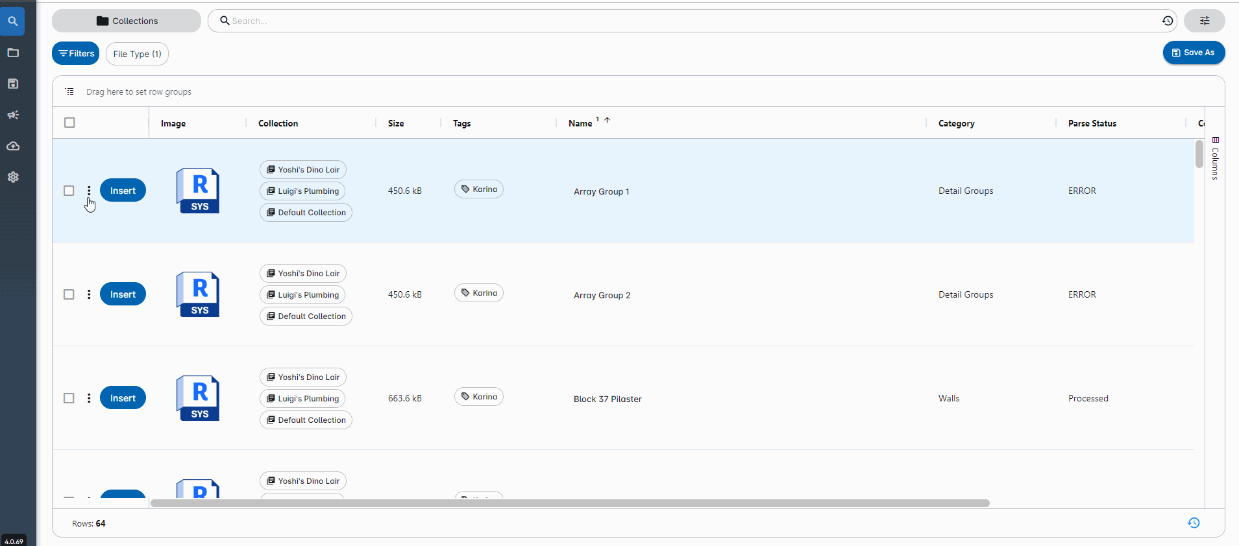Sort by the Size column header
The image size is (1239, 546).
click(396, 123)
